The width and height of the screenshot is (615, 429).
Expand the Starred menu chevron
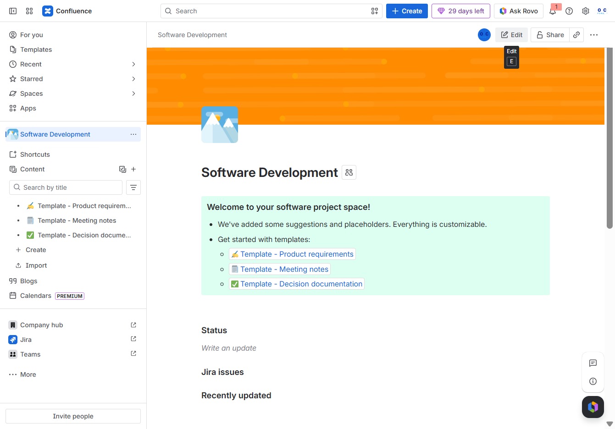[133, 79]
